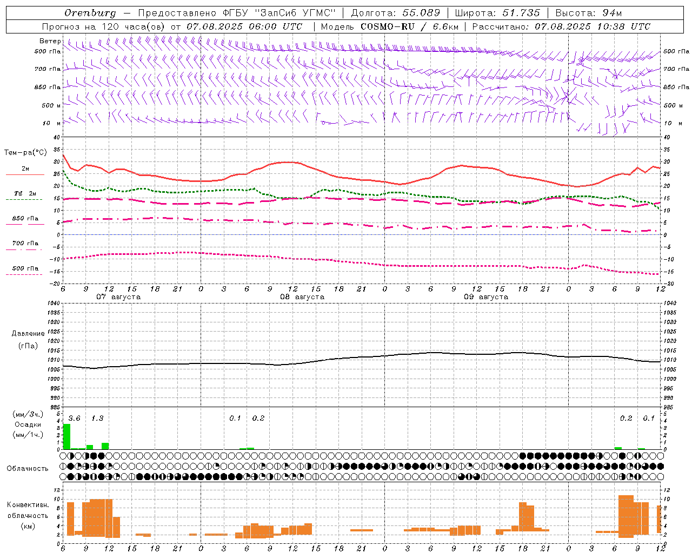Click the 07 августа date label
Image resolution: width=692 pixels, height=553 pixels.
click(118, 297)
